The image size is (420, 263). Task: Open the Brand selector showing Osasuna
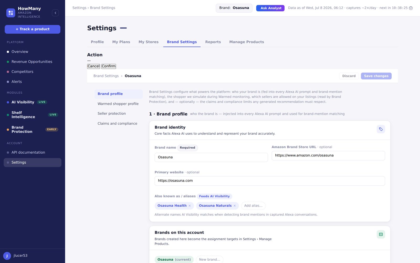pos(234,8)
